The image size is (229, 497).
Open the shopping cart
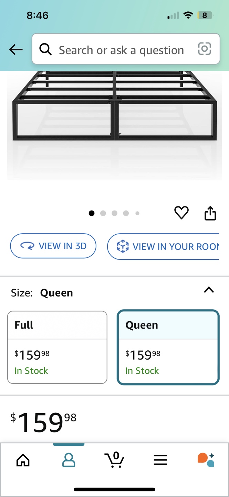(x=114, y=460)
